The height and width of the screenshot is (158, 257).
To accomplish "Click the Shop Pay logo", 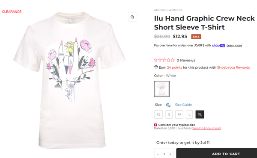I will (x=218, y=45).
